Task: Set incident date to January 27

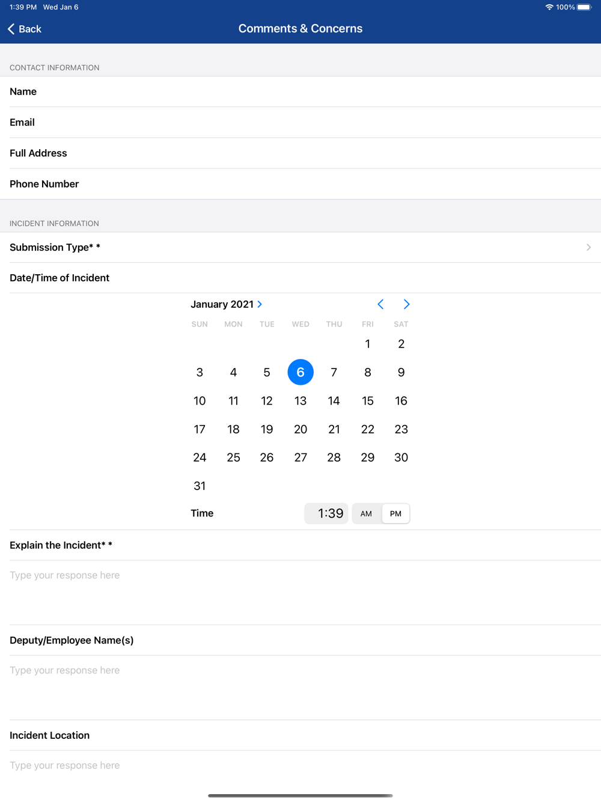Action: pyautogui.click(x=300, y=458)
